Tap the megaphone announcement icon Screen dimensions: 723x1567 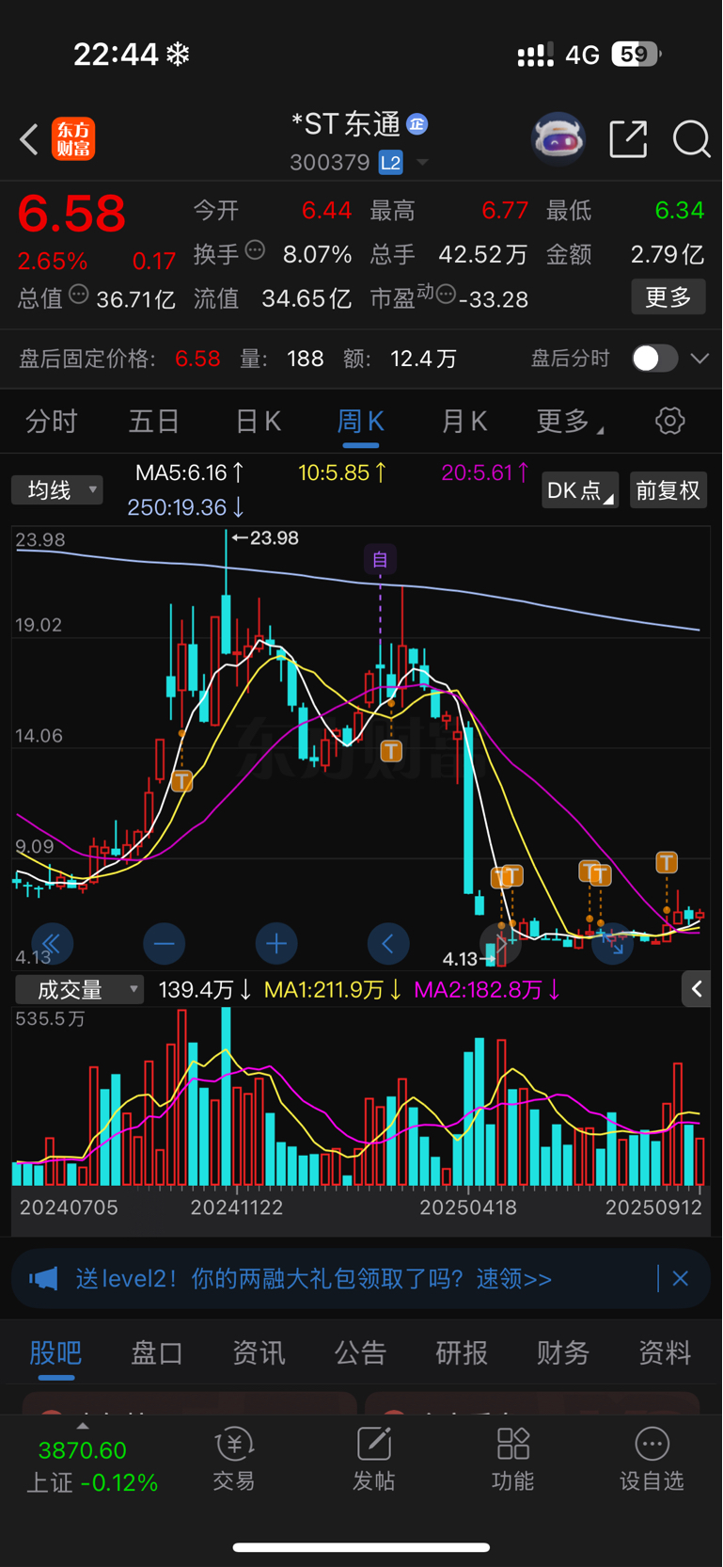43,1278
